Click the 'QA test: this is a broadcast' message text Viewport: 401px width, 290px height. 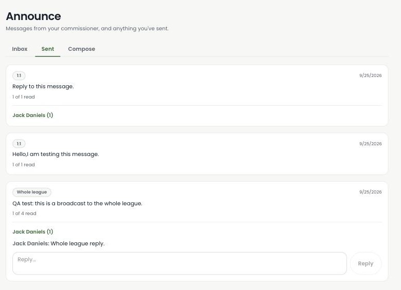click(x=77, y=203)
